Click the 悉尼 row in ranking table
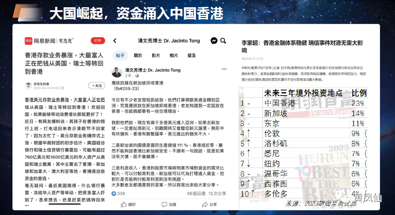The height and width of the screenshot is (215, 395). pyautogui.click(x=304, y=154)
